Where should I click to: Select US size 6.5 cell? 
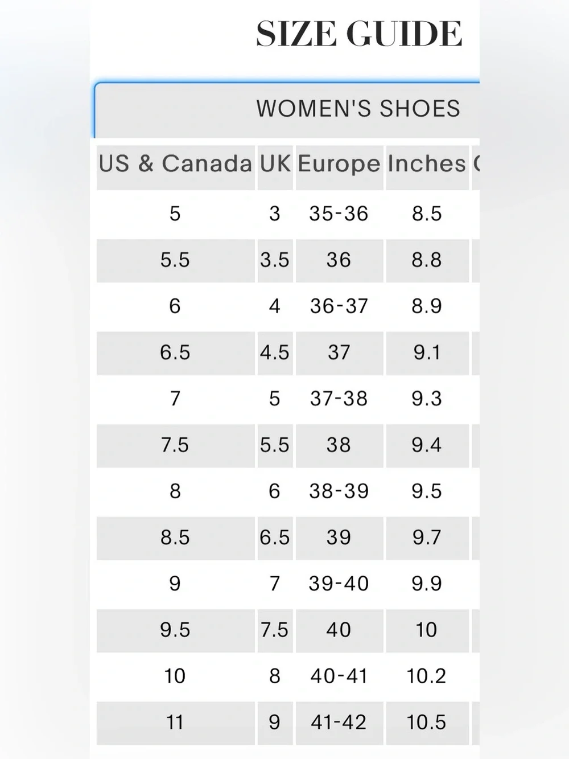[x=175, y=352]
